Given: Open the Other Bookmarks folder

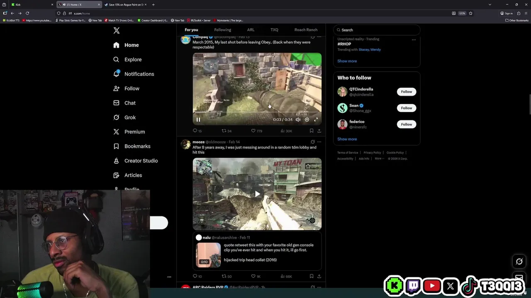Looking at the screenshot, I should pos(517,20).
